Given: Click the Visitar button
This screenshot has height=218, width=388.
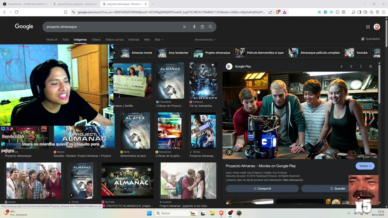Looking at the screenshot, I should click(365, 166).
